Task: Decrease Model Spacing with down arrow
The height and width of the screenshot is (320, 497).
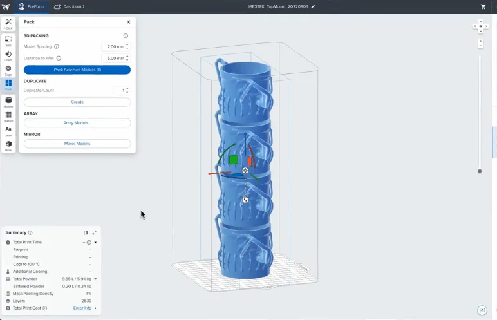Action: (x=127, y=48)
